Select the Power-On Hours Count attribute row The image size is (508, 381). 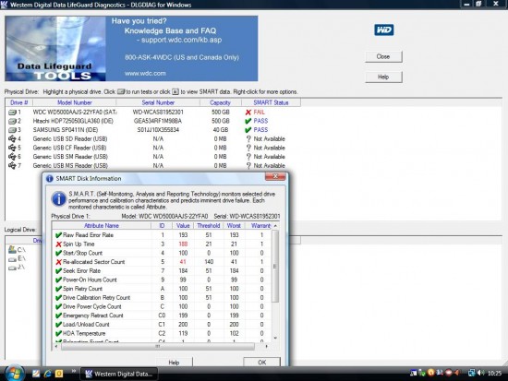pyautogui.click(x=162, y=280)
